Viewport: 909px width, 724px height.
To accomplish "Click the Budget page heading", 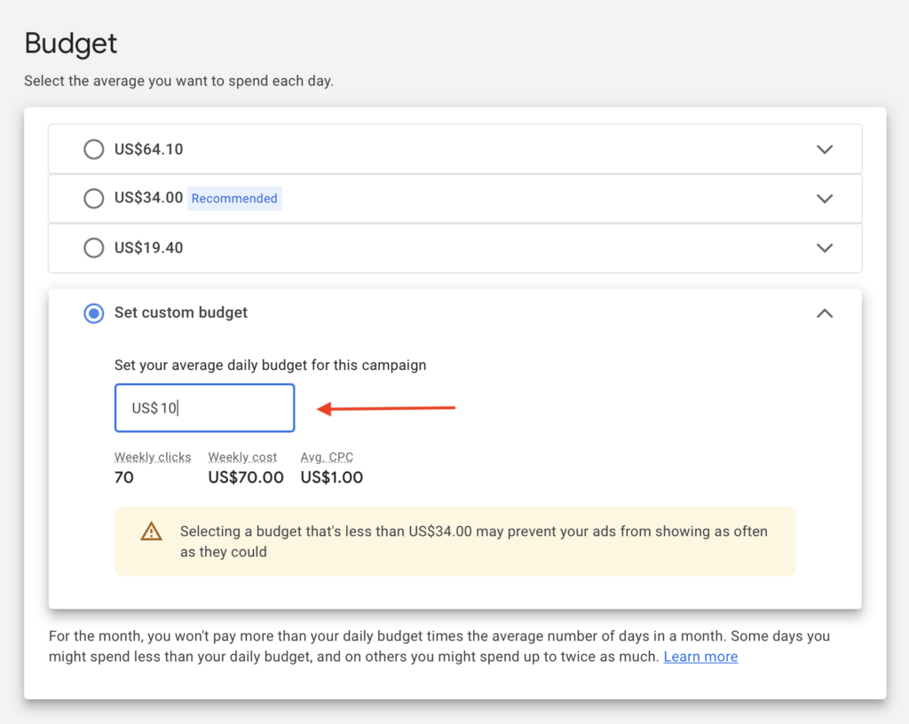I will coord(71,43).
